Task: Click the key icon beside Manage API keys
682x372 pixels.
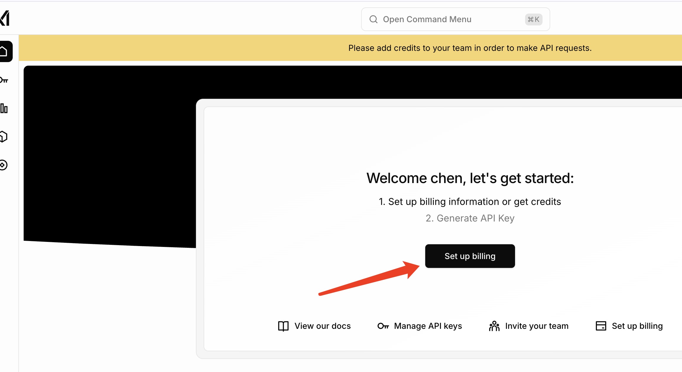Action: [383, 326]
